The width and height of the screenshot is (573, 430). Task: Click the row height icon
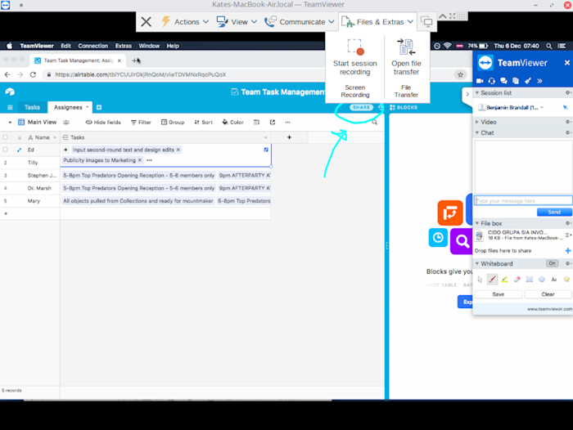[256, 123]
